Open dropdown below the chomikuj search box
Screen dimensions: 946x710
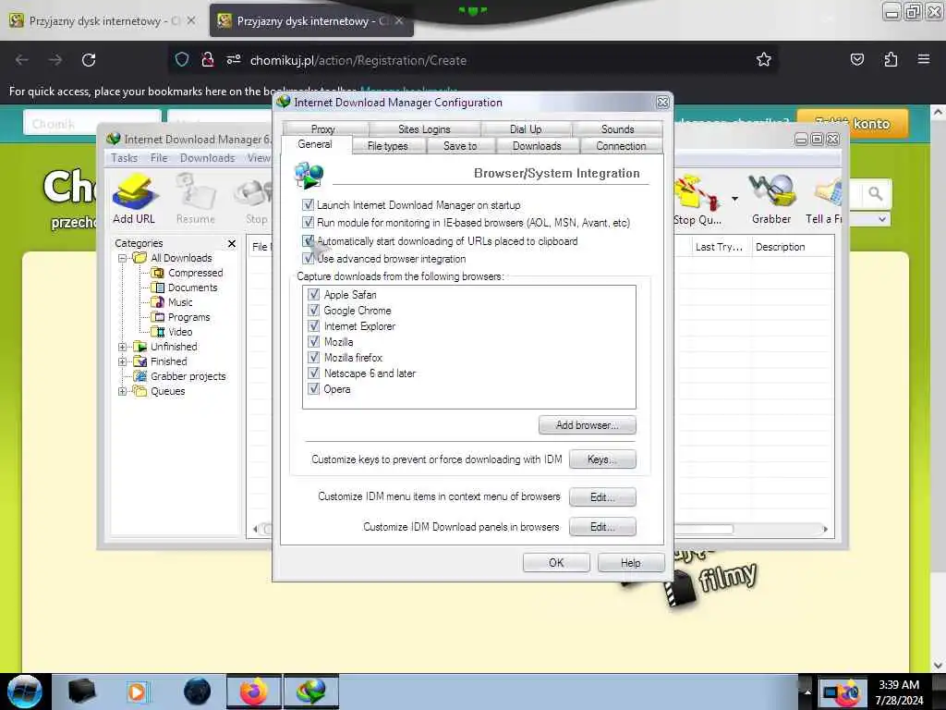point(882,219)
